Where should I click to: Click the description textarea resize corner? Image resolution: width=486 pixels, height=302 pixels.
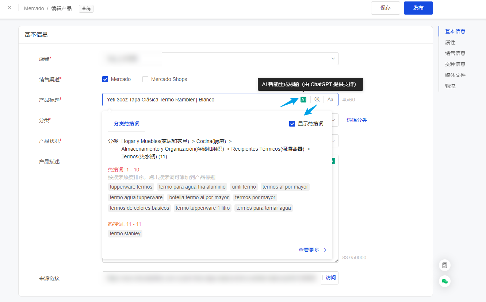[336, 260]
